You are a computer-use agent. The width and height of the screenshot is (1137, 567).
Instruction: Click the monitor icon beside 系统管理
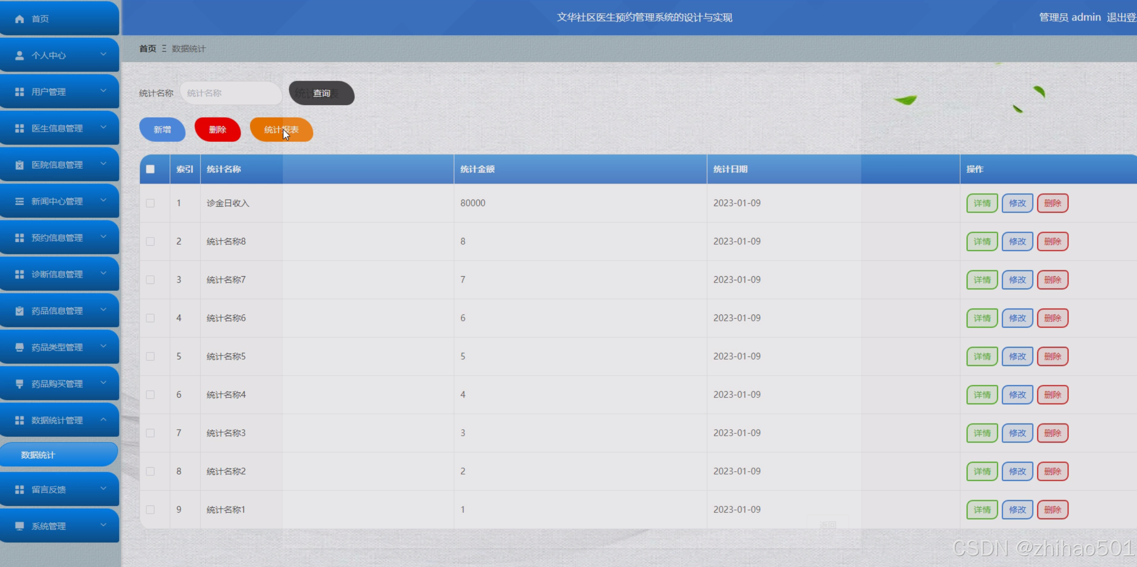pyautogui.click(x=19, y=526)
